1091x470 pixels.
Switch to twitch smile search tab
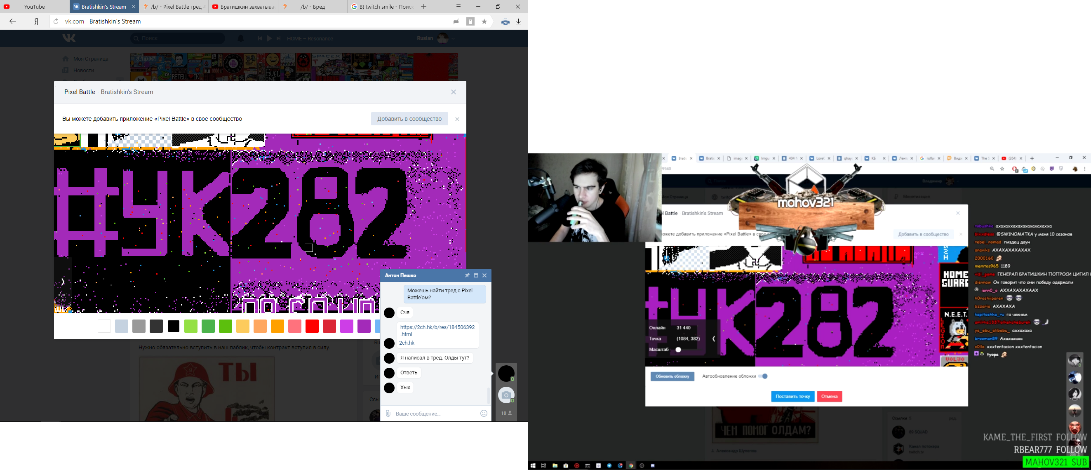[382, 7]
